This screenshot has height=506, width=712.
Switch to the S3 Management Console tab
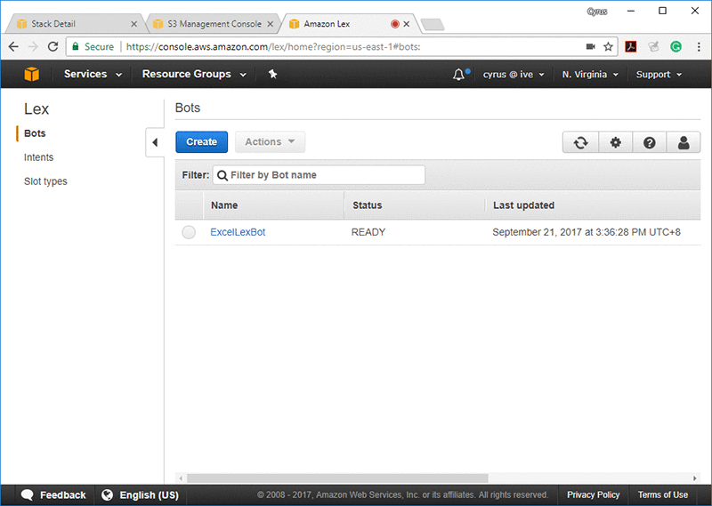pos(214,24)
